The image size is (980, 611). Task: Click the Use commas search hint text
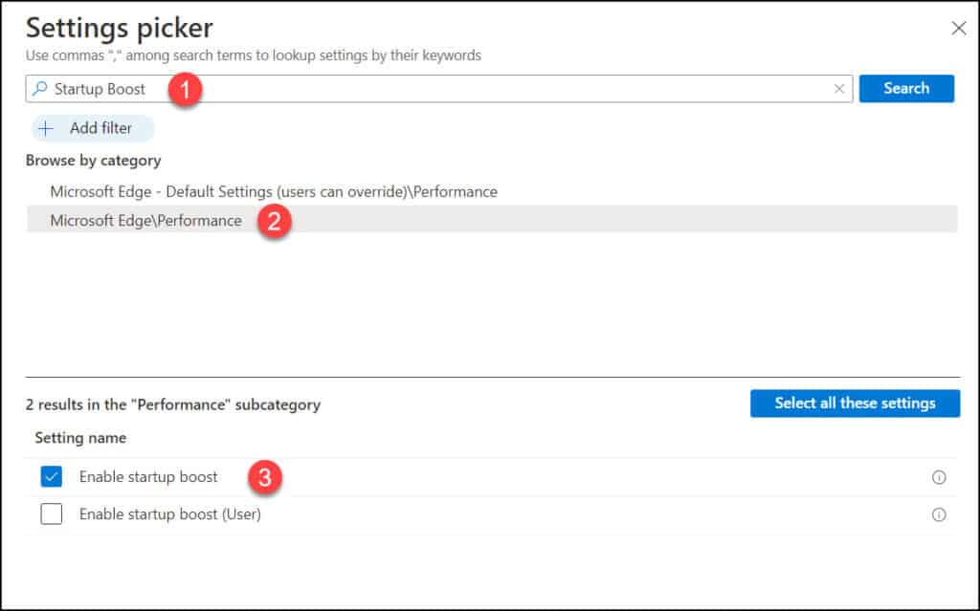pyautogui.click(x=253, y=55)
